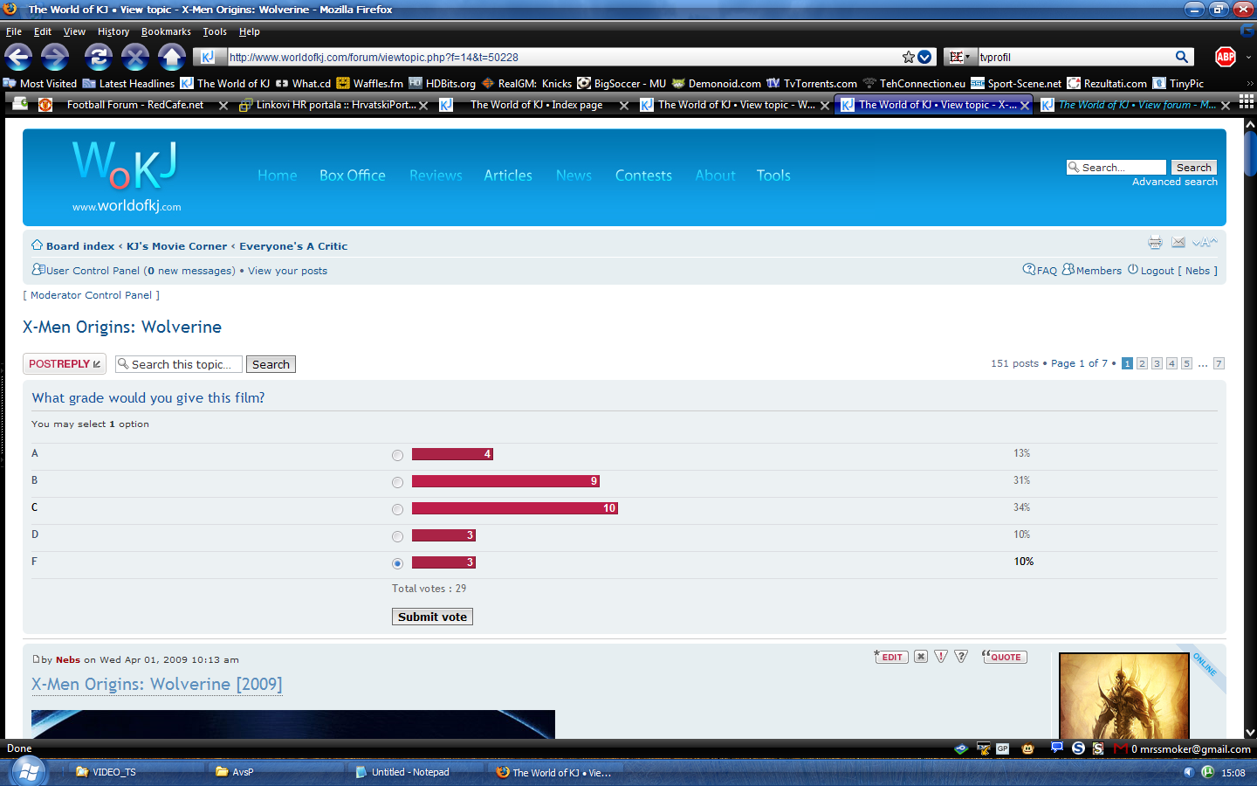Click the EDIT button on the post

891,657
